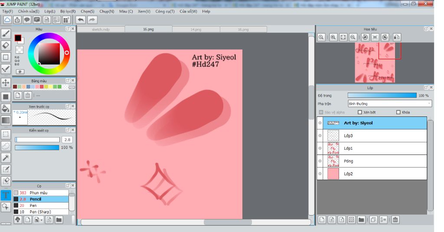Pick the dark red palette swatch
The width and height of the screenshot is (444, 232).
pyautogui.click(x=15, y=87)
